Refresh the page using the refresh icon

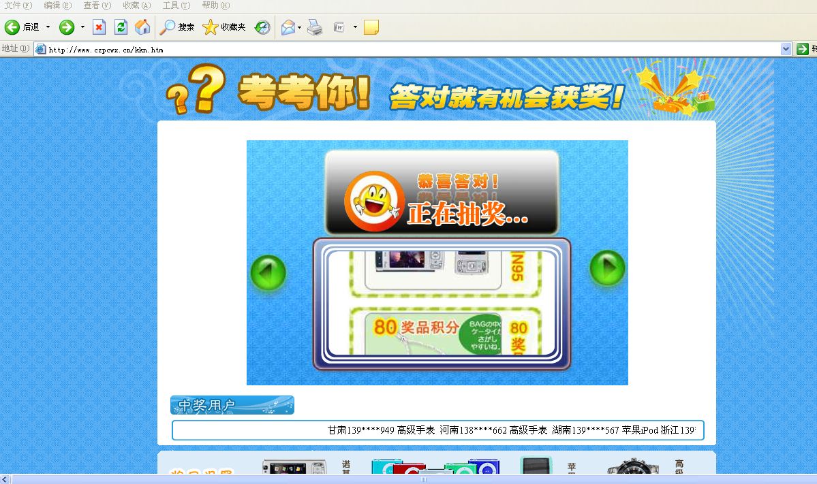(121, 27)
